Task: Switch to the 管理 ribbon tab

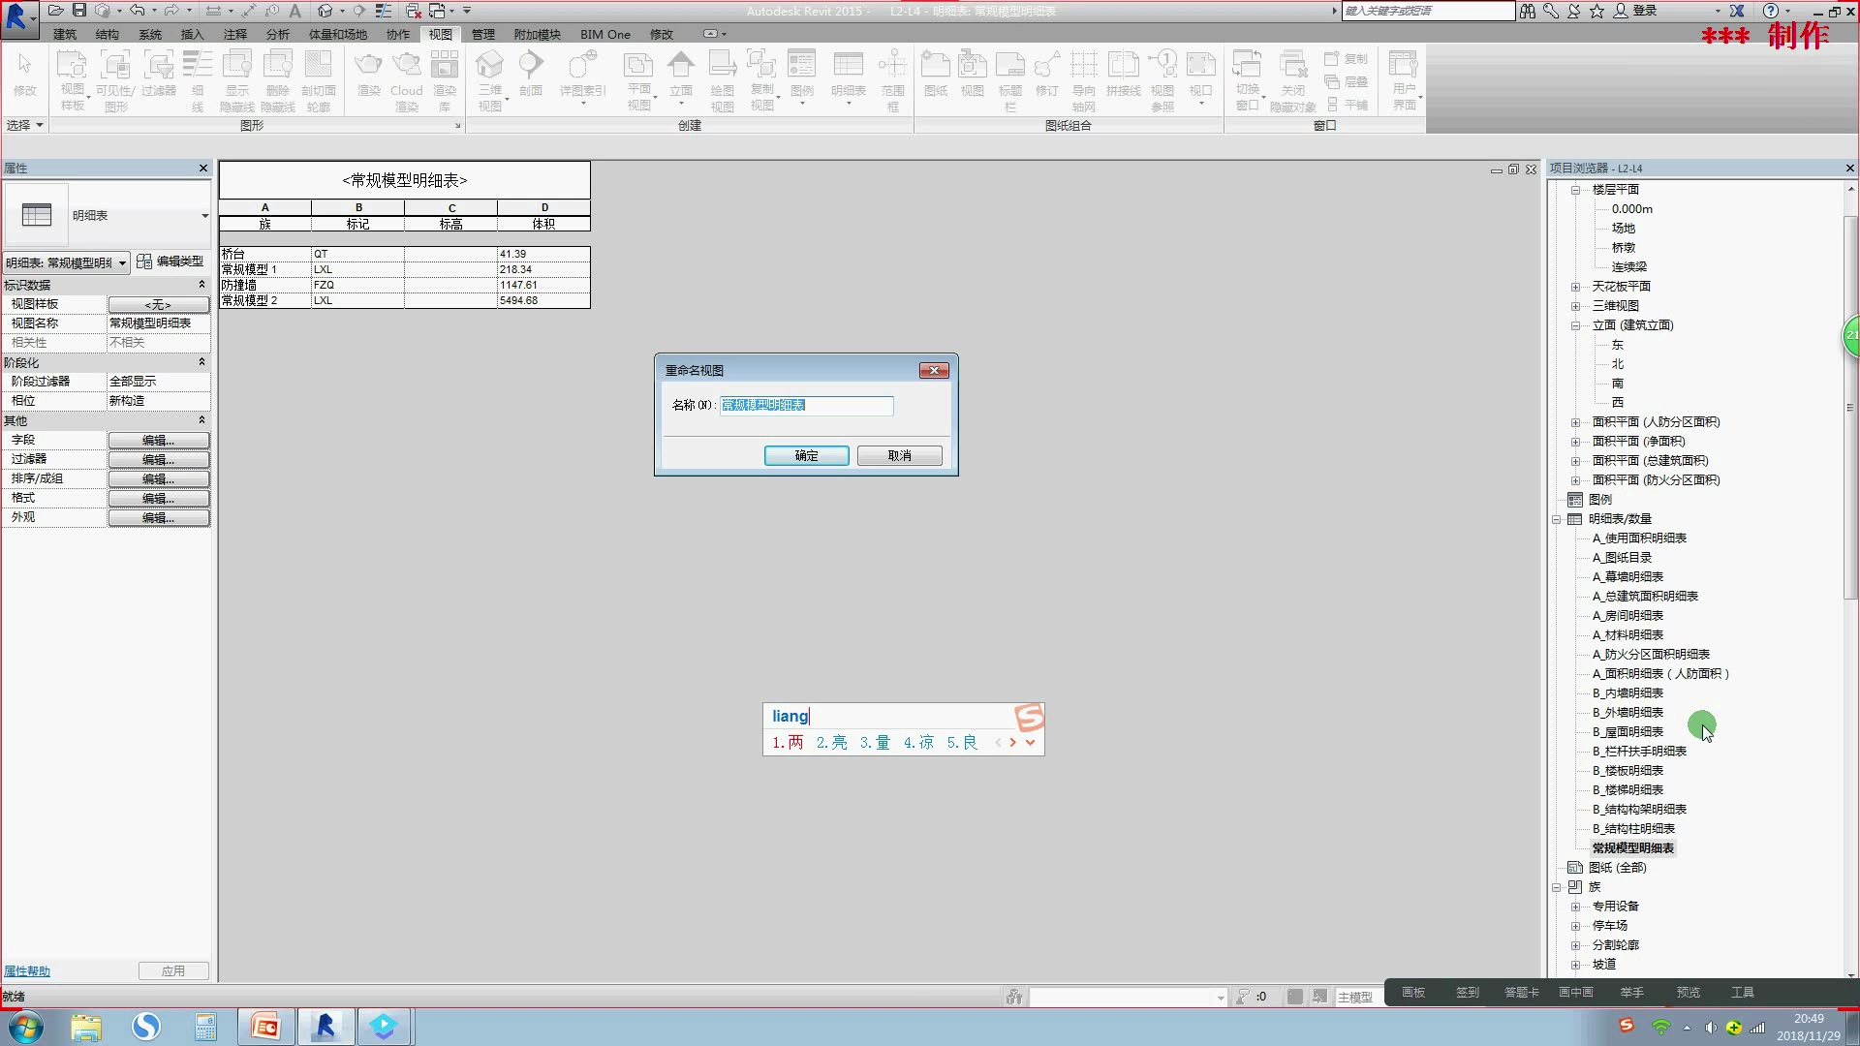Action: tap(482, 34)
